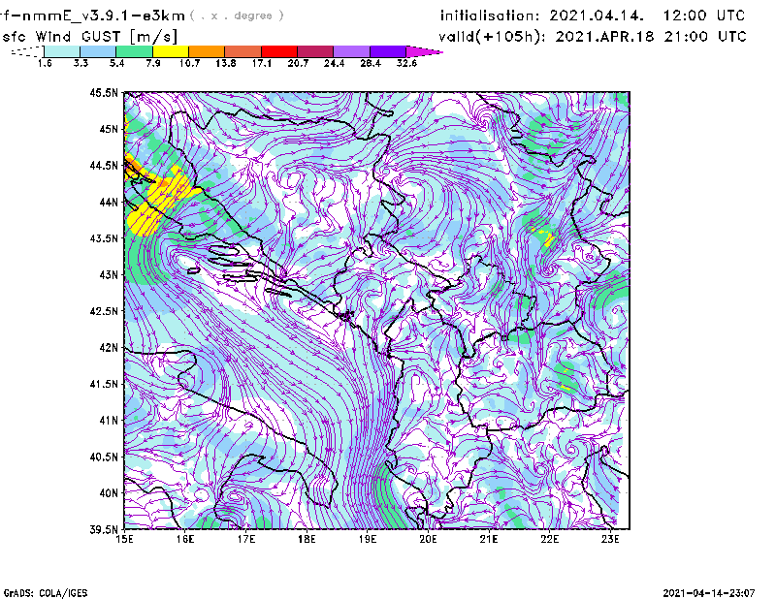The width and height of the screenshot is (776, 599).
Task: Click the '39.5N' latitude label
Action: click(104, 530)
